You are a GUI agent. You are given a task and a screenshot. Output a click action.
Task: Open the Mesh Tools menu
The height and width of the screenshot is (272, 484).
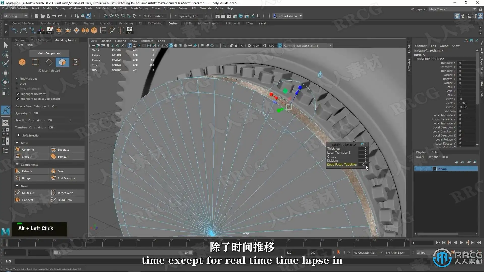click(x=119, y=8)
